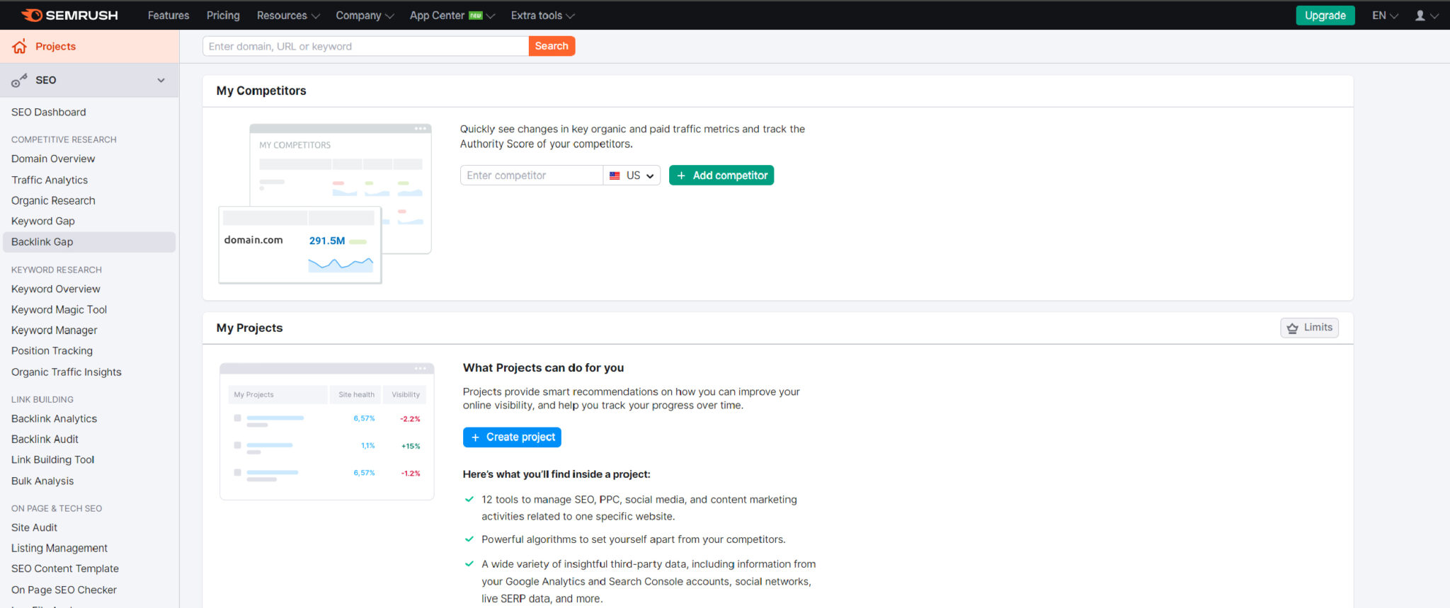1450x608 pixels.
Task: Click the Add competitor button
Action: click(x=721, y=176)
